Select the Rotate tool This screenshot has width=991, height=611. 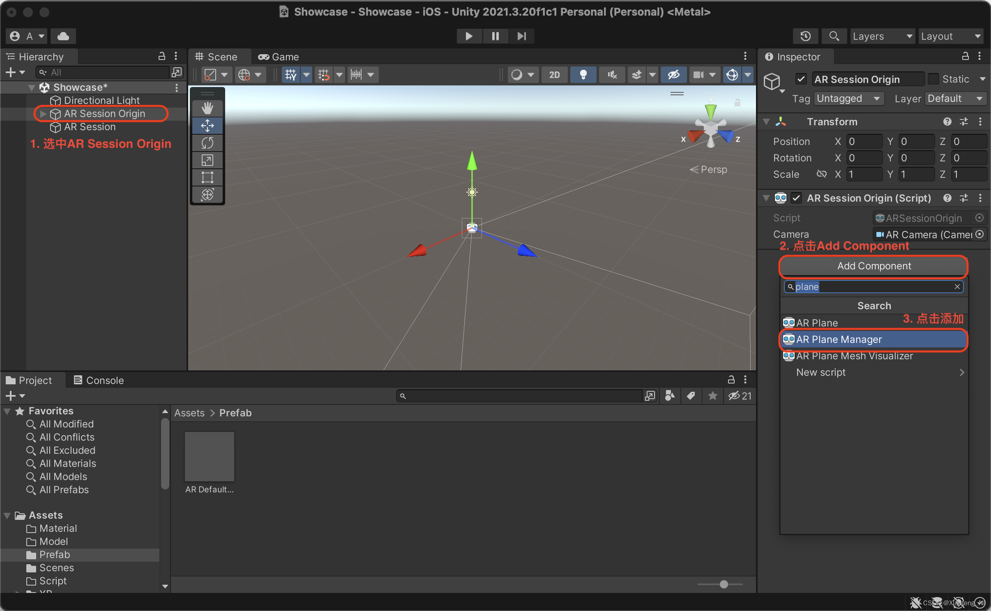click(x=207, y=143)
